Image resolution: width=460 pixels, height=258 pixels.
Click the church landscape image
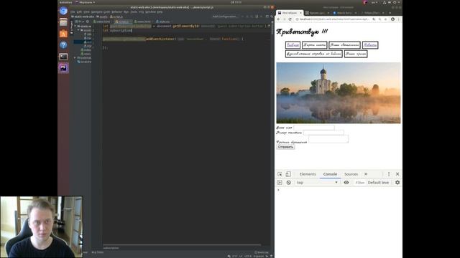tap(339, 92)
